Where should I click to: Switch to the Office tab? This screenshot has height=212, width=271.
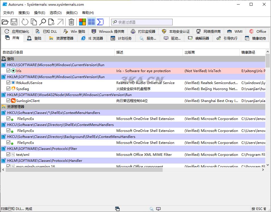[258, 31]
